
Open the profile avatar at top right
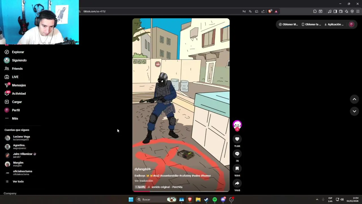click(x=352, y=24)
